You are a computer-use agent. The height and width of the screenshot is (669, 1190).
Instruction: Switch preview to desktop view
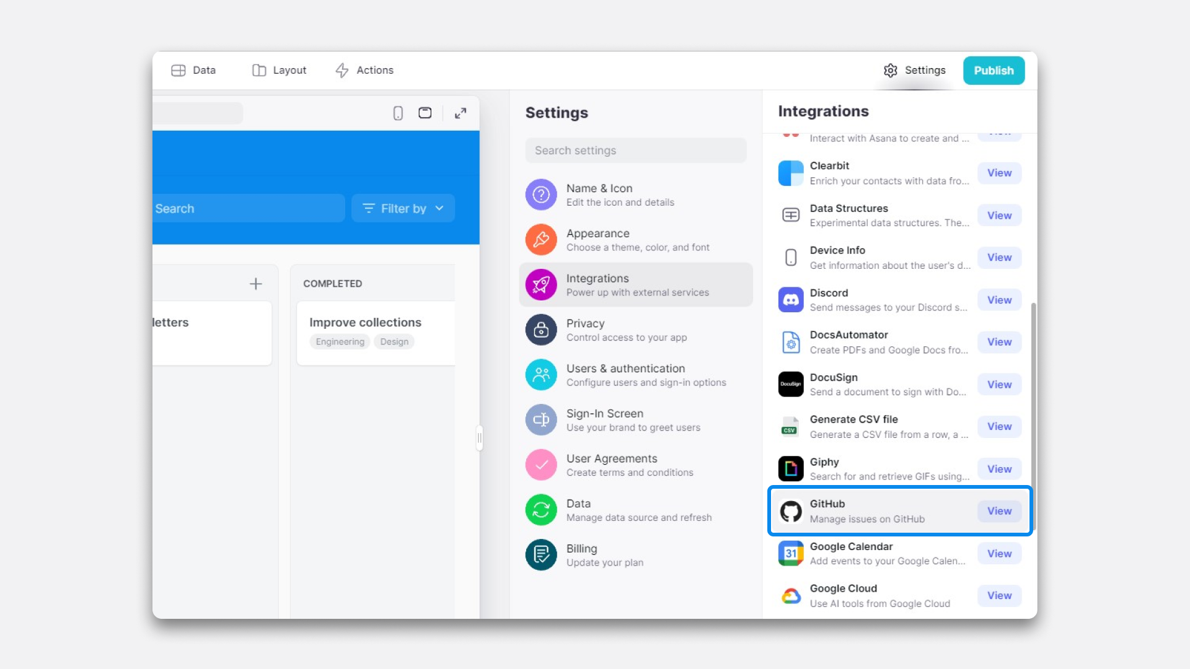click(x=425, y=113)
